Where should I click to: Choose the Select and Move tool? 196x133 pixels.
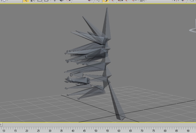[55, 1]
